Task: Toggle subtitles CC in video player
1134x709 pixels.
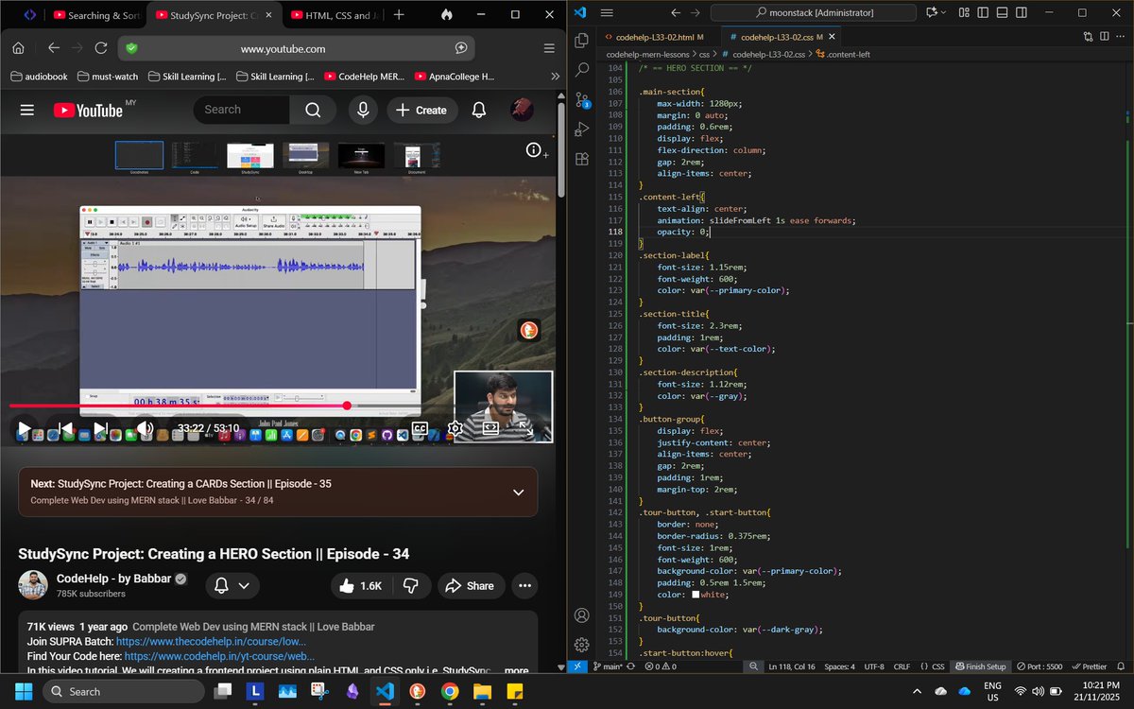Action: (x=420, y=428)
